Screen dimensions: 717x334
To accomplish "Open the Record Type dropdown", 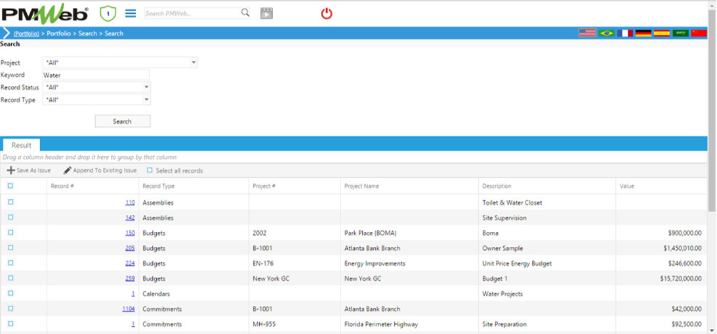I will [146, 100].
